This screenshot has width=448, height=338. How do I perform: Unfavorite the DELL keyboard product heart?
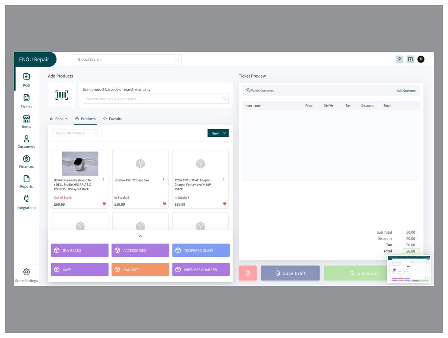pos(104,204)
